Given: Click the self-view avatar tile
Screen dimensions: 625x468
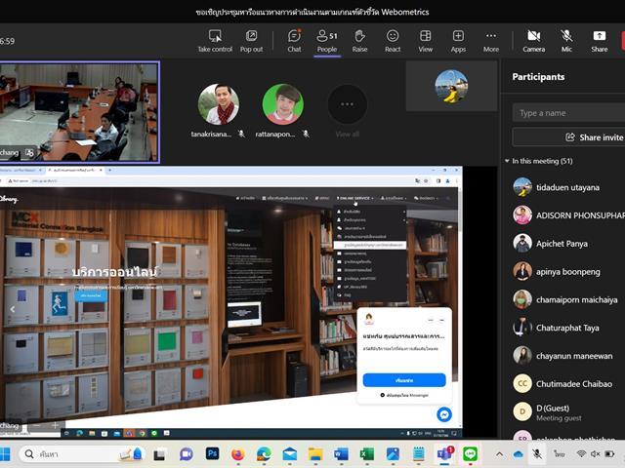Looking at the screenshot, I should click(451, 86).
